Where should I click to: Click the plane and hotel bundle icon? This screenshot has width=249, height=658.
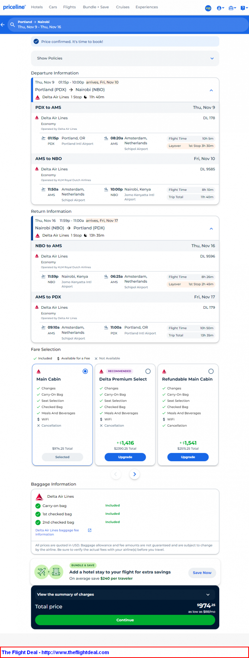coord(49,572)
